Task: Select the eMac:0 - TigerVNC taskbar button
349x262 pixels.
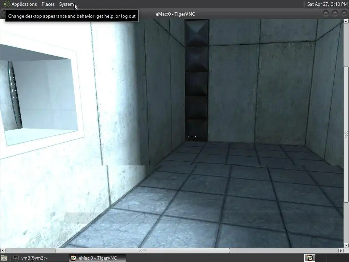Action: tap(97, 258)
